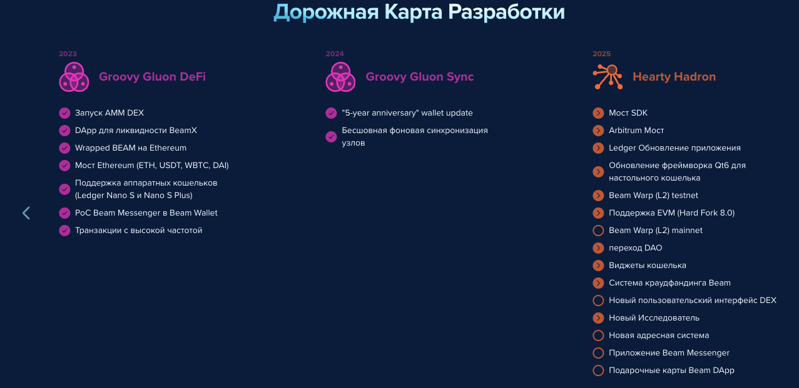The height and width of the screenshot is (388, 799).
Task: Click the empty circle beside Приложение Beam Messenger
Action: click(x=598, y=353)
